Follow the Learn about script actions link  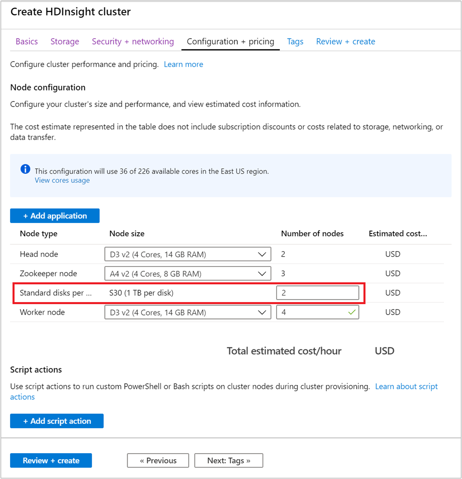click(x=406, y=387)
